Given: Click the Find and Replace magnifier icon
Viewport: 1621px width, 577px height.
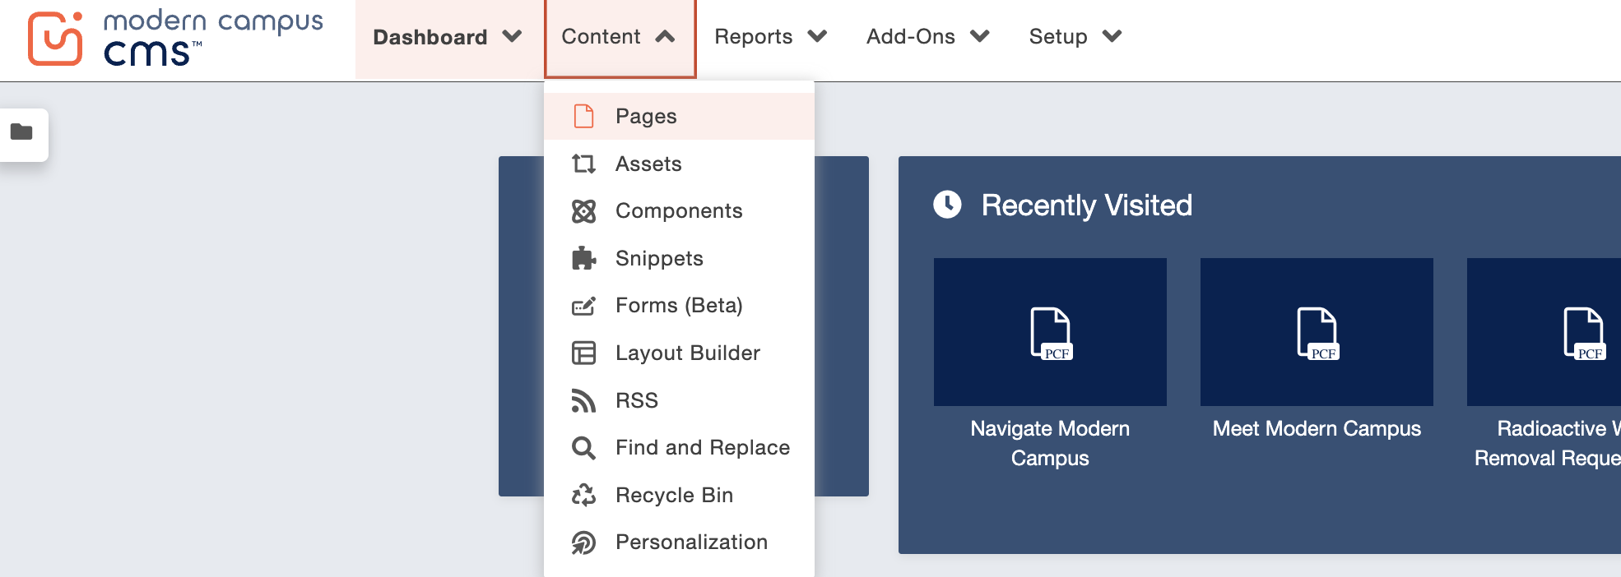Looking at the screenshot, I should 583,448.
